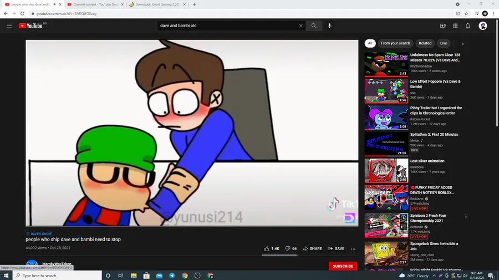Screen dimensions: 499x280
Task: Bookmark this page with star icon
Action: pos(466,13)
